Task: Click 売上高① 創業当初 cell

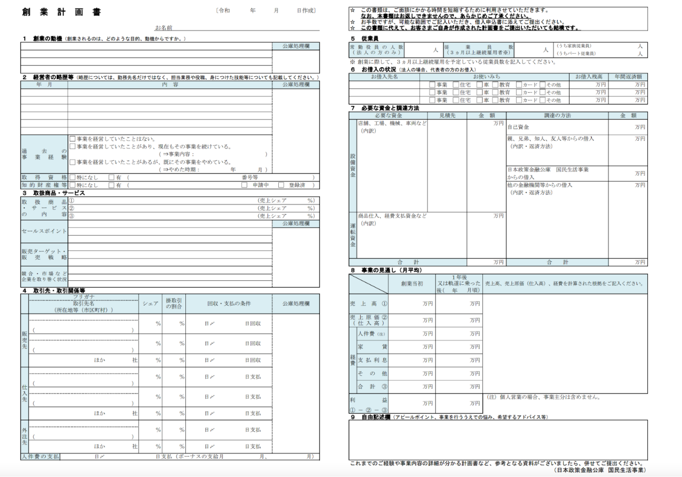Action: (x=412, y=303)
